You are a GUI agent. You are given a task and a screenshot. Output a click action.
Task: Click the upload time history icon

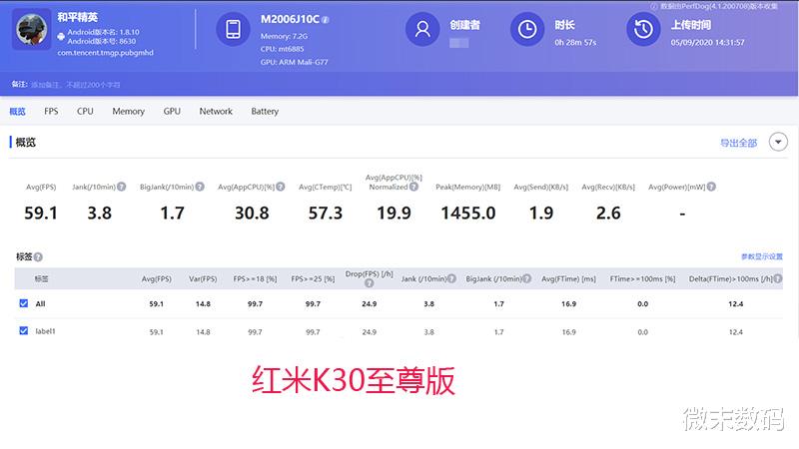(643, 29)
